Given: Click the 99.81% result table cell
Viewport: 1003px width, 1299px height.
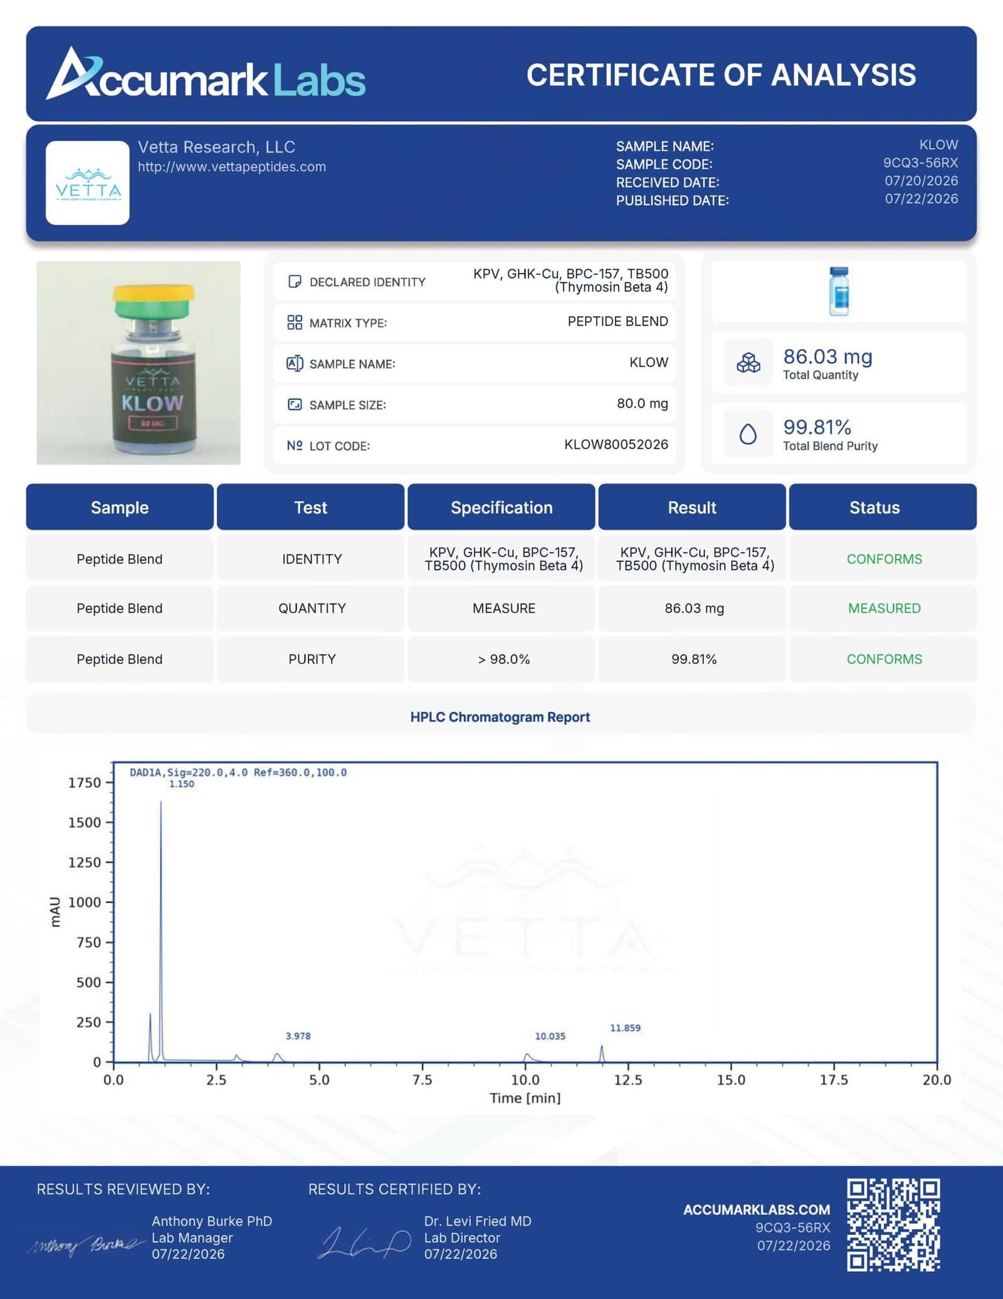Looking at the screenshot, I should (692, 659).
